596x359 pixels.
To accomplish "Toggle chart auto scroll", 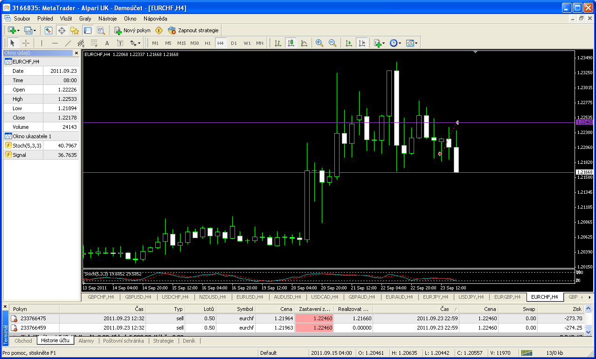I will pyautogui.click(x=349, y=43).
